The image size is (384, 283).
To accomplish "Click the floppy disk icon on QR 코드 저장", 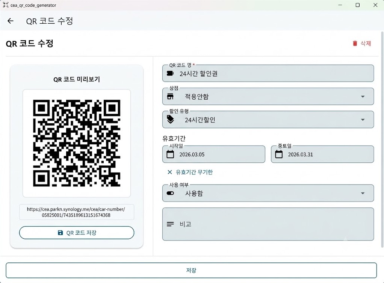I will coord(60,233).
